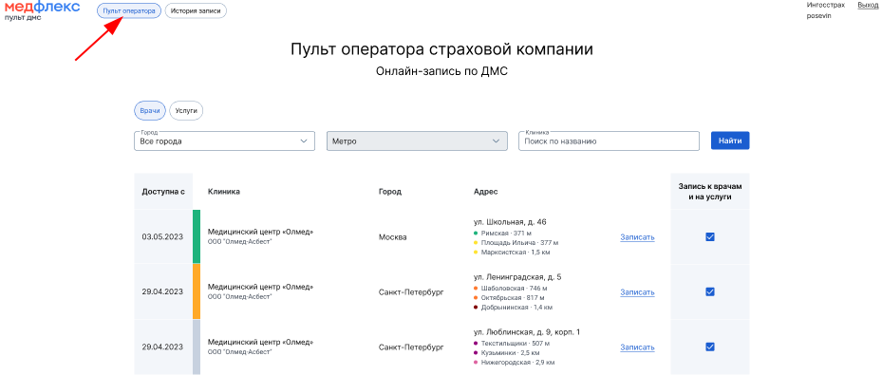This screenshot has height=375, width=882.
Task: Expand the Метро dropdown
Action: click(x=416, y=141)
